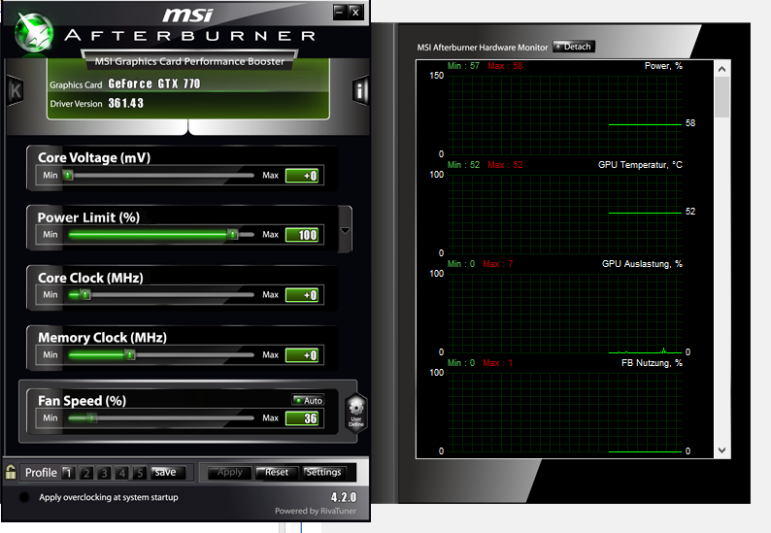This screenshot has width=771, height=533.
Task: Click the MSI Afterburner Hardware Monitor title
Action: (x=483, y=48)
